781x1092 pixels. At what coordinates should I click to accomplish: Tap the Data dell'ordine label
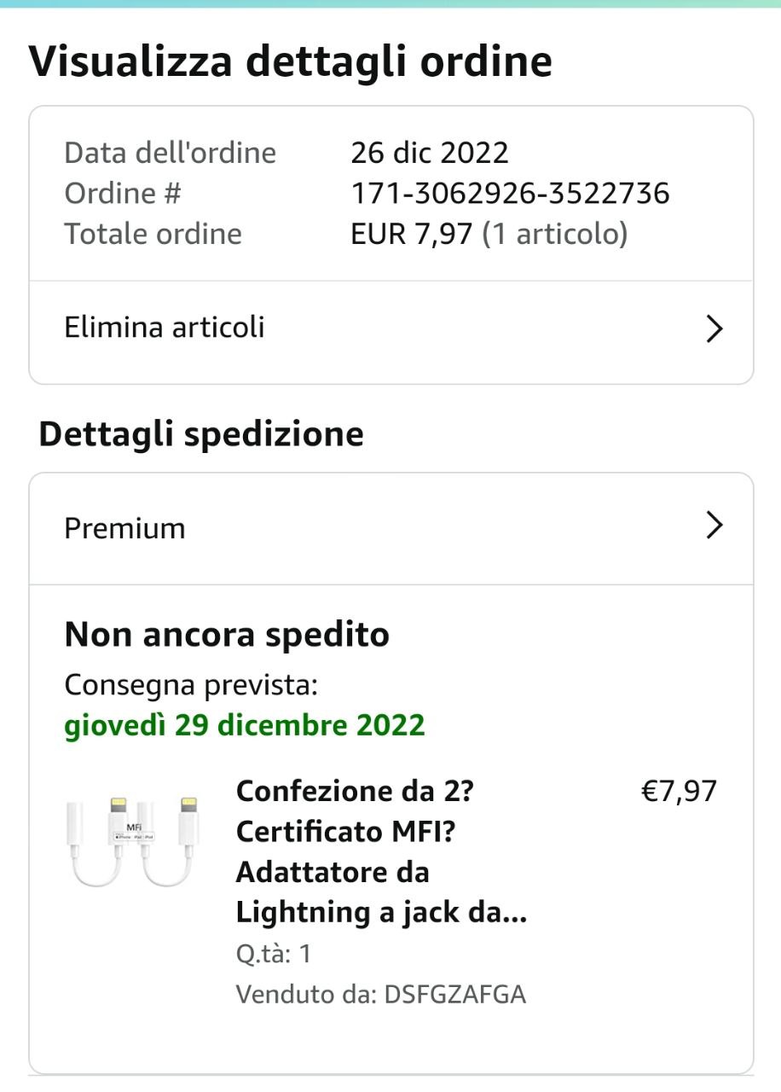pos(171,153)
